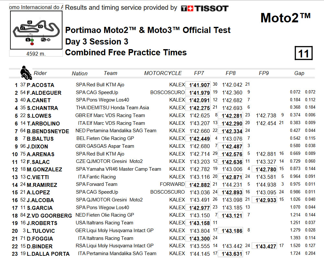Screen dimensions: 324x258
Task: Select the FP7 column header
Action: [199, 73]
